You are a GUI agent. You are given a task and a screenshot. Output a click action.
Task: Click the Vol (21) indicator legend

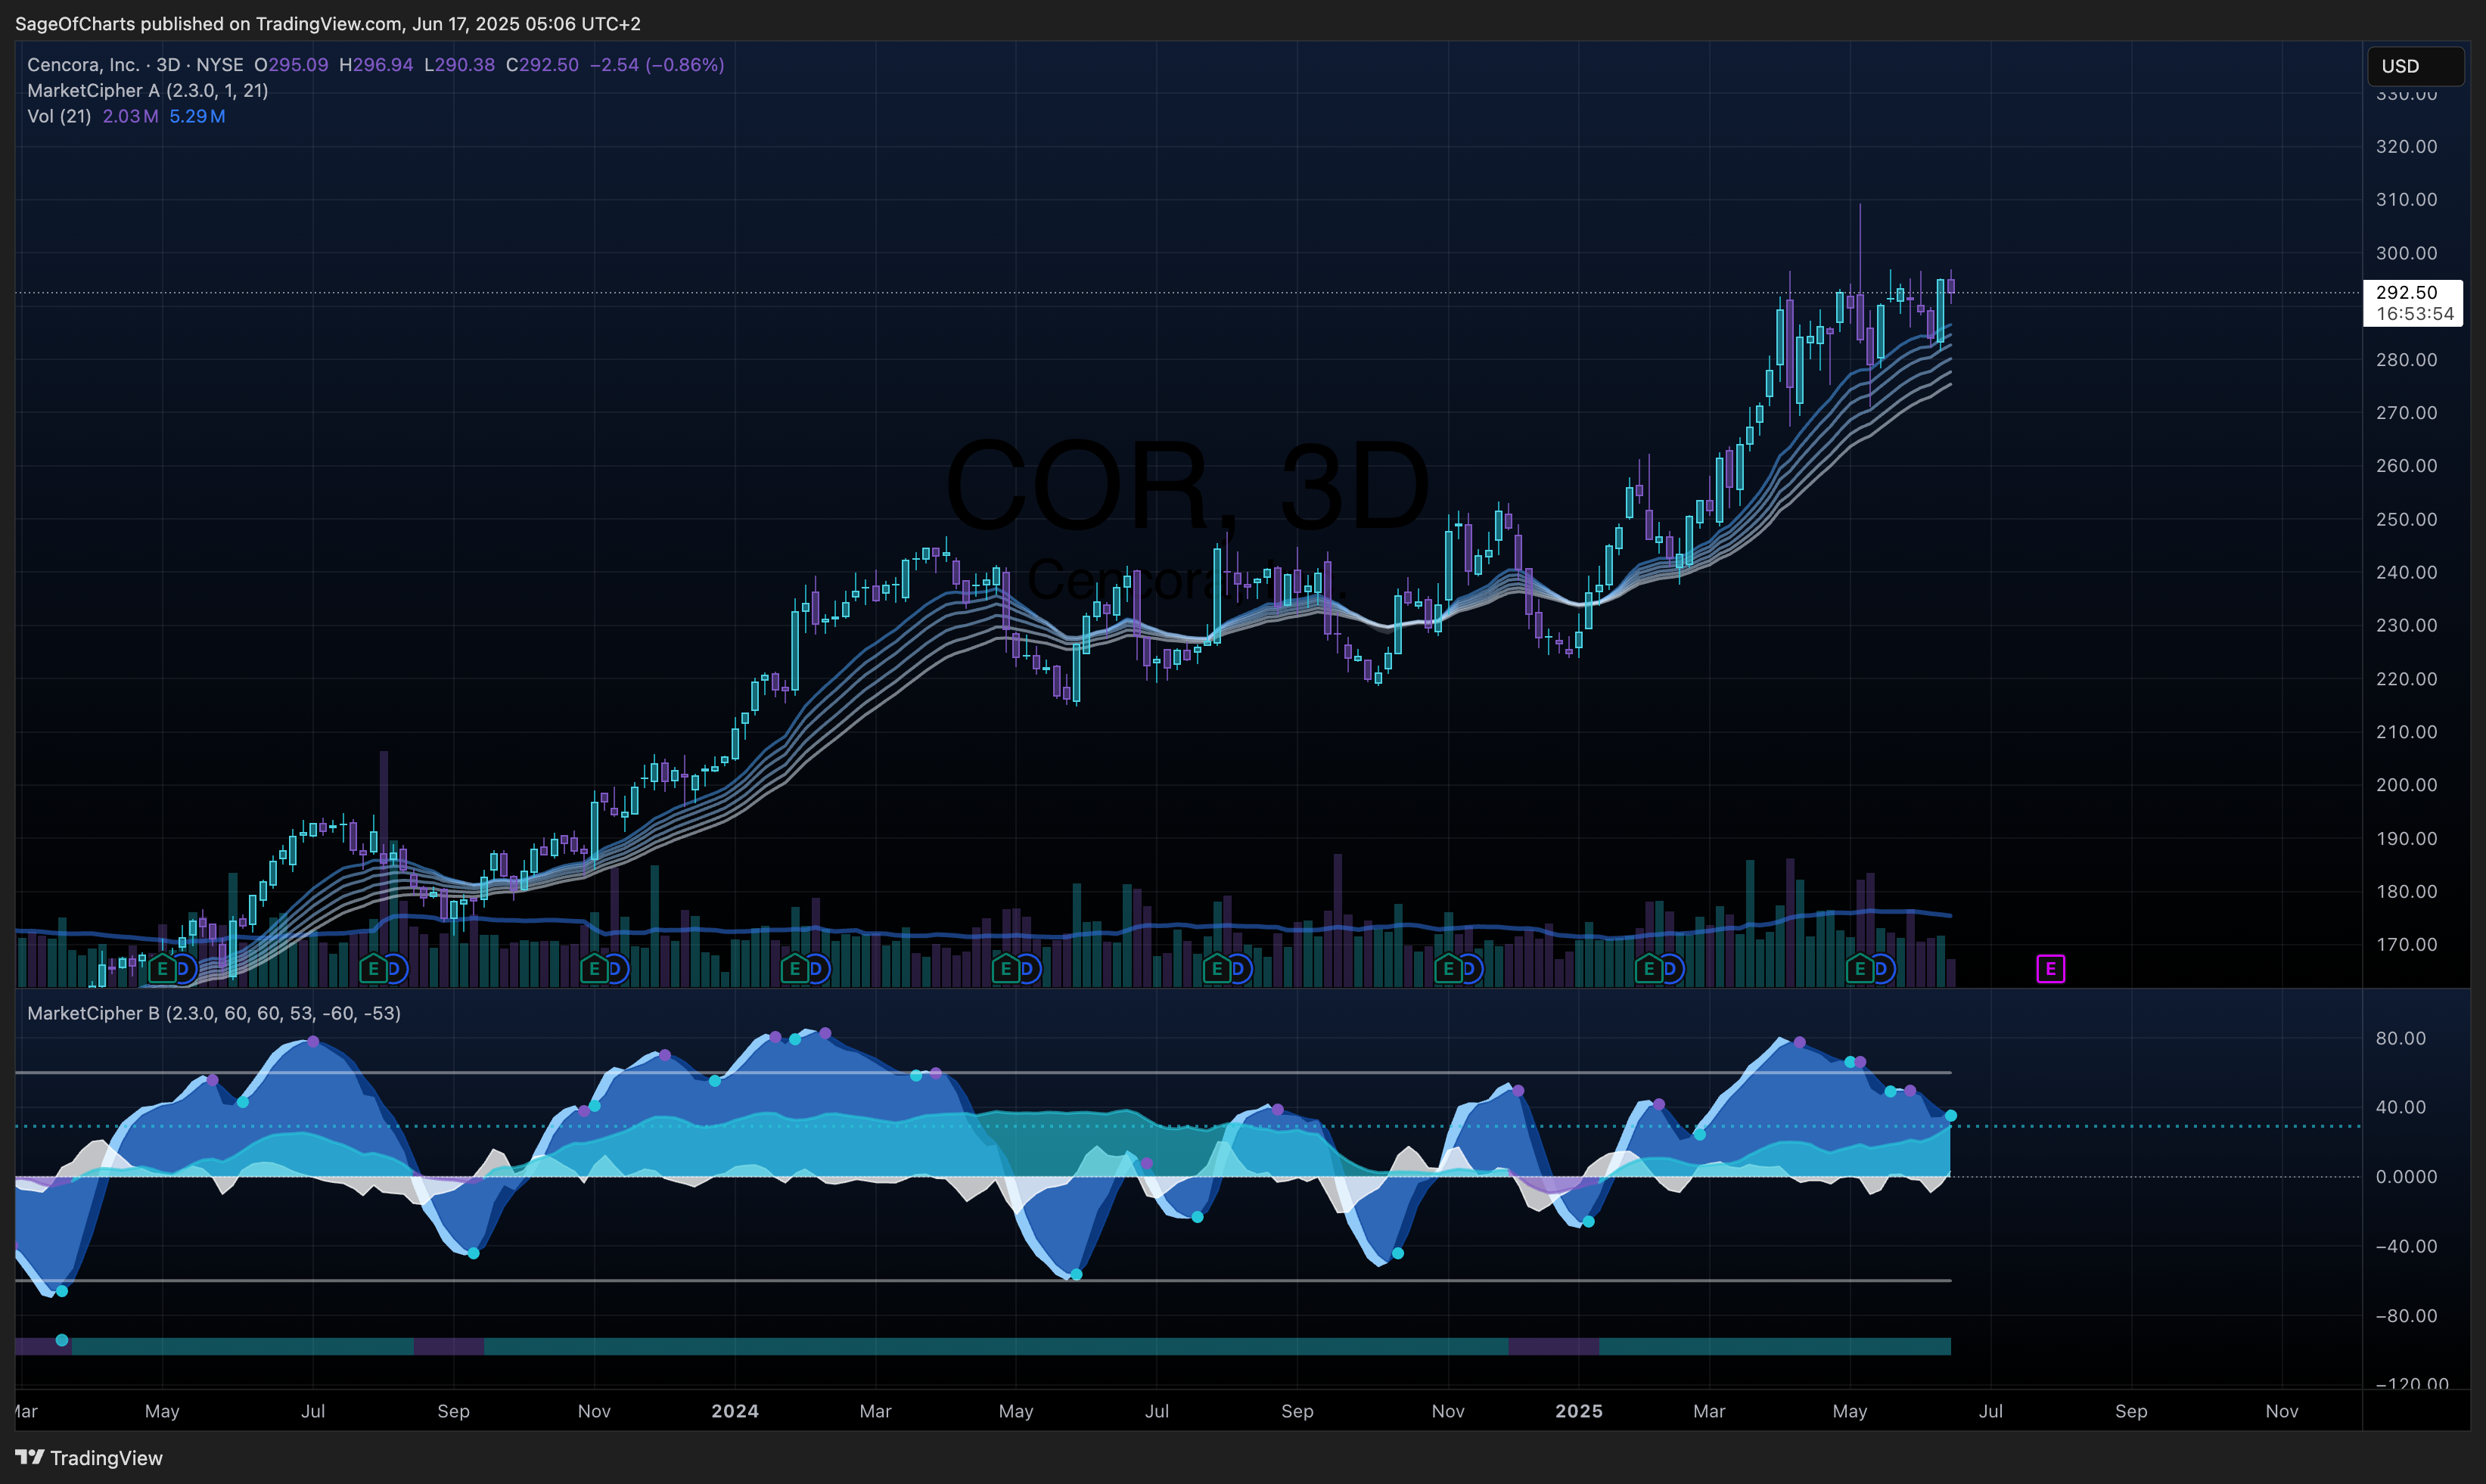[x=59, y=117]
